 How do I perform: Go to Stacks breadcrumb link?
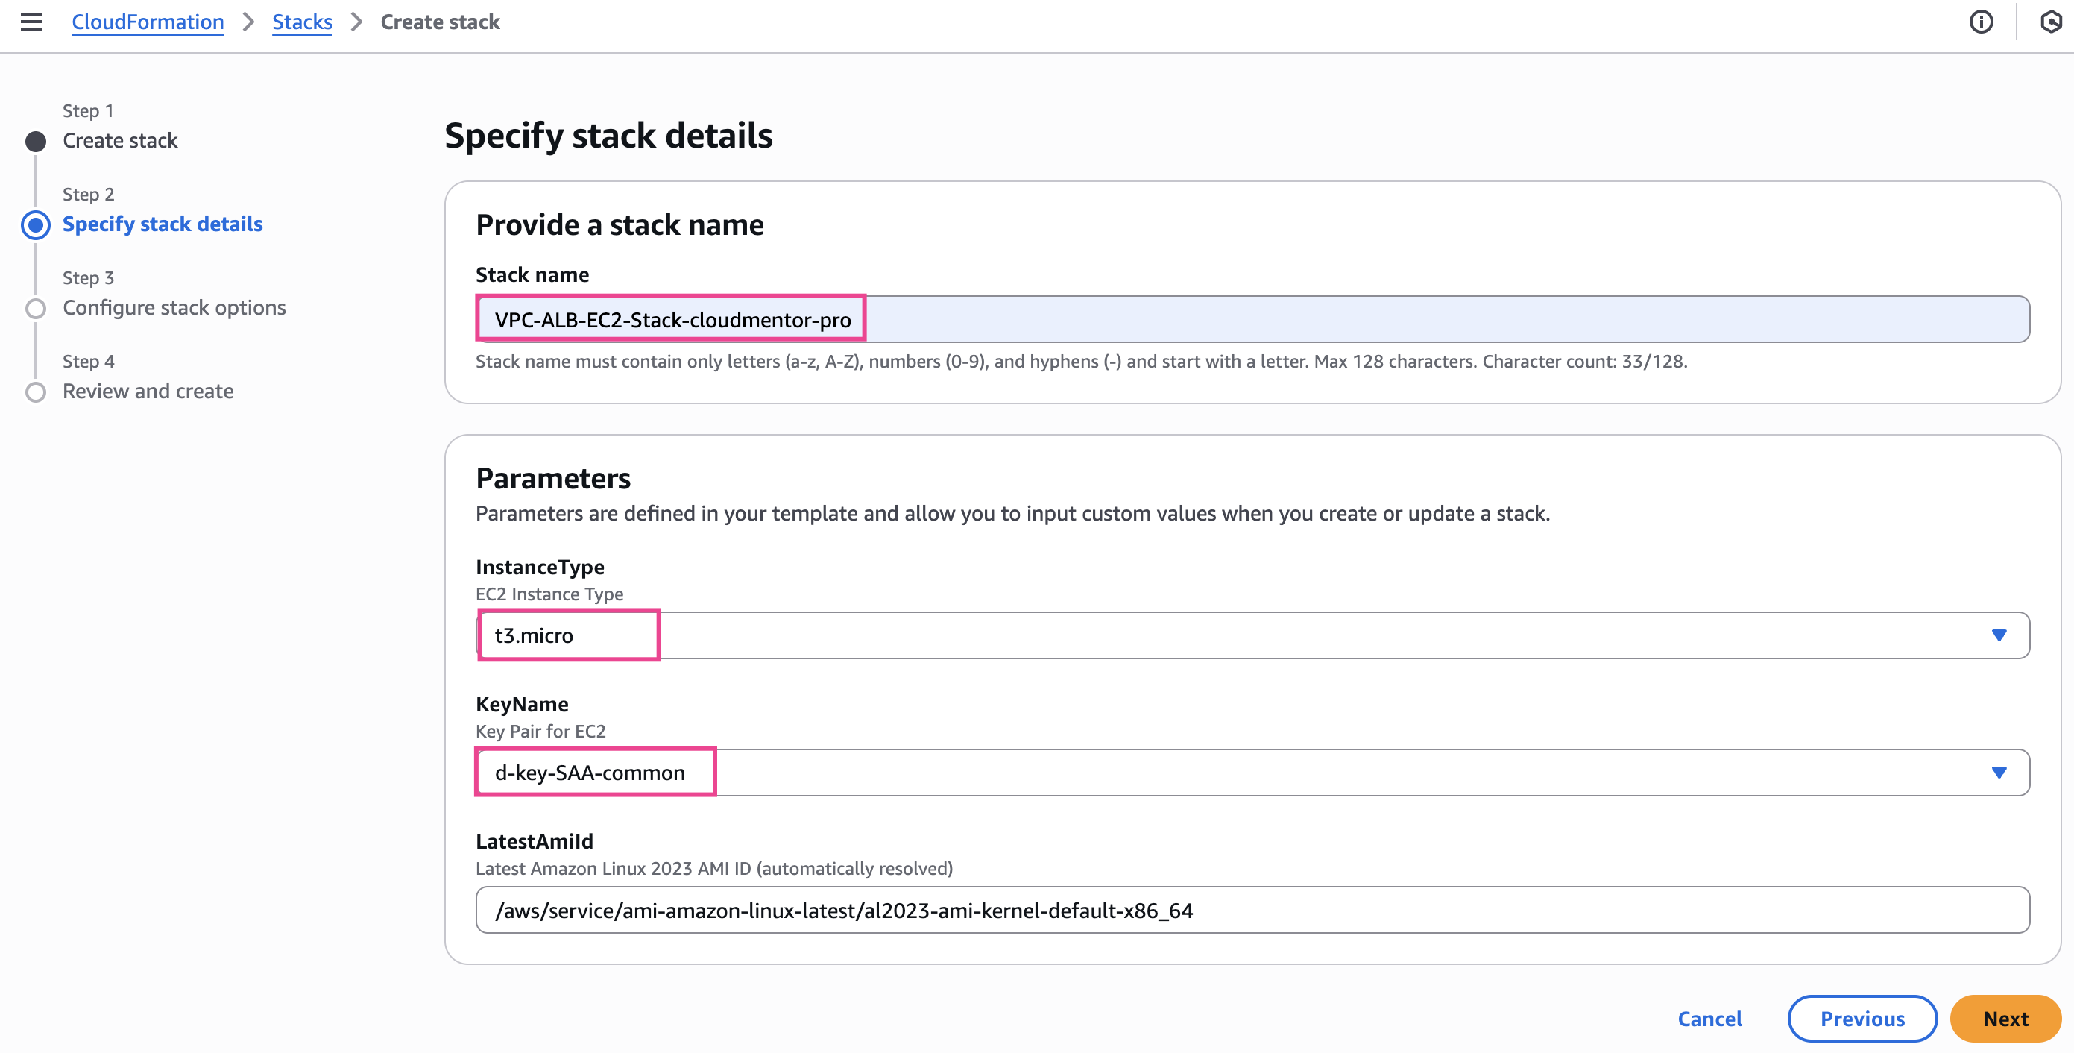pos(302,22)
